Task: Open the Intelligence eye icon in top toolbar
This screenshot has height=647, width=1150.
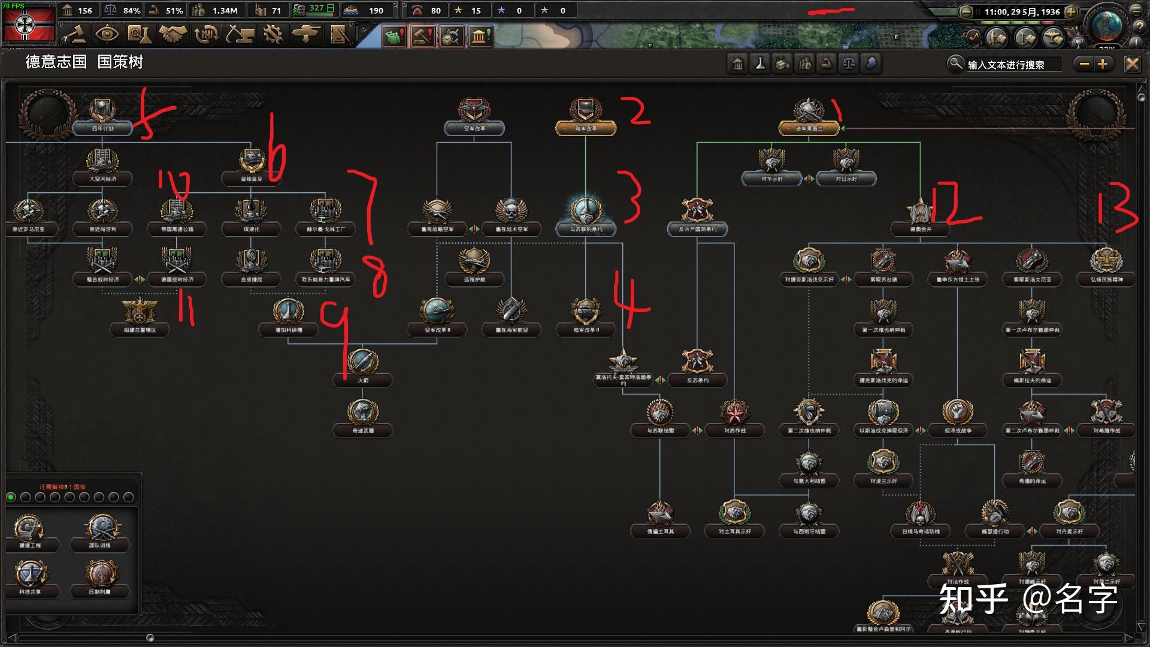Action: 107,34
